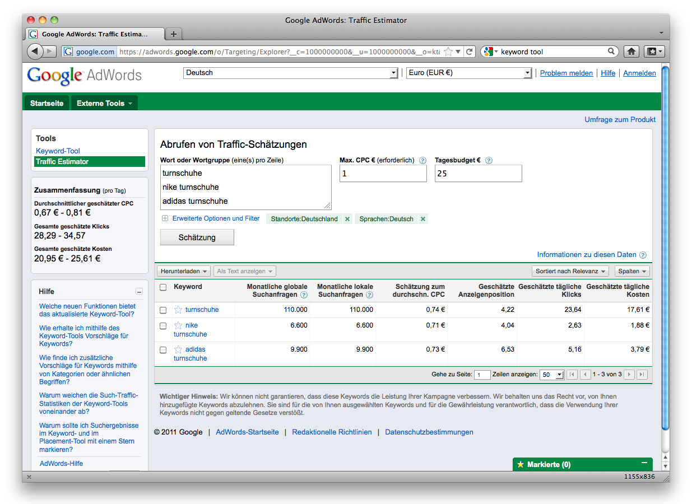
Task: Select Traffic Estimator in the Tools panel
Action: tap(90, 161)
